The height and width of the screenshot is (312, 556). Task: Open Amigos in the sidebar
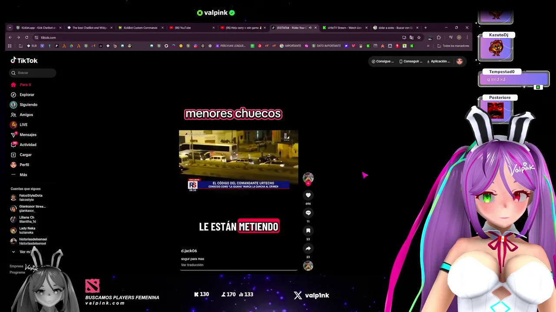22,114
